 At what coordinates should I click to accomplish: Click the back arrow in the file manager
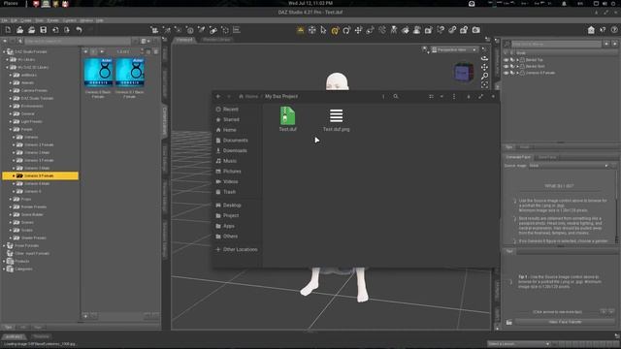click(x=218, y=96)
